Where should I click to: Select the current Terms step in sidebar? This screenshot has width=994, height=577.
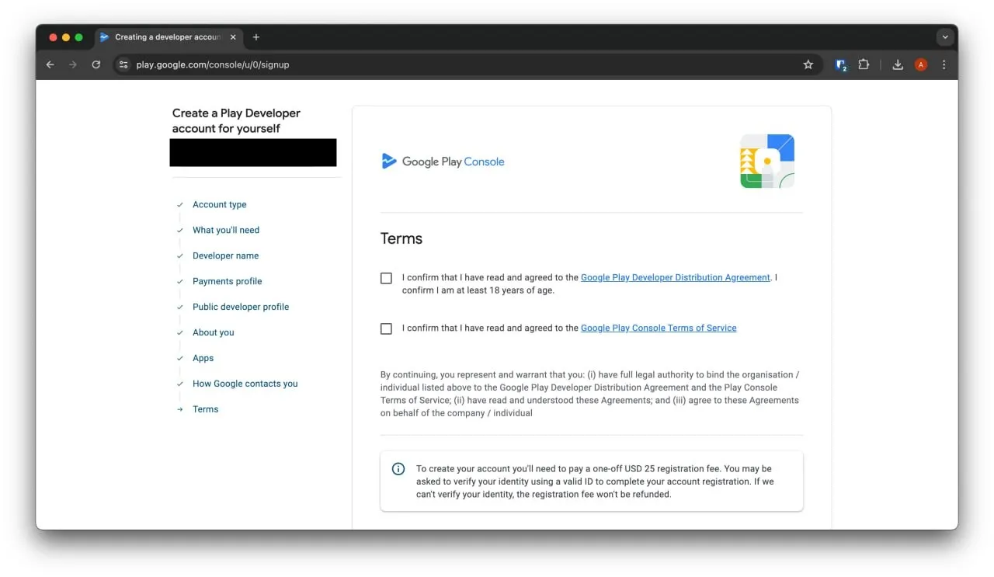coord(206,410)
